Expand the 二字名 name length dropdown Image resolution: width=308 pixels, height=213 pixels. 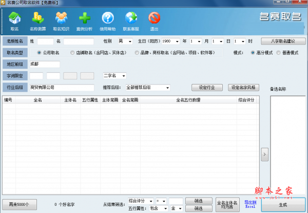tap(115, 76)
